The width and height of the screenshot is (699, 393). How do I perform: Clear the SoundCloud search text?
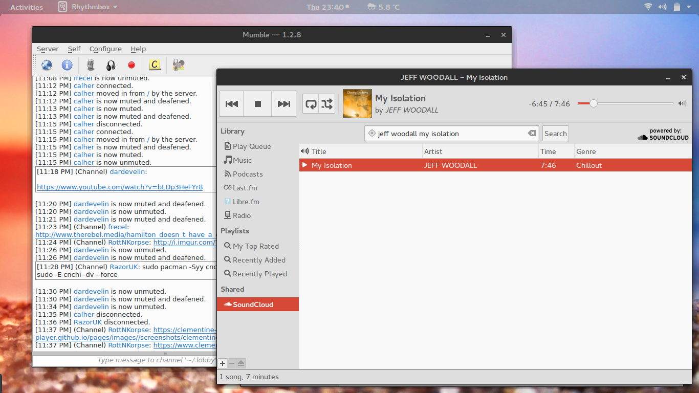pos(532,134)
